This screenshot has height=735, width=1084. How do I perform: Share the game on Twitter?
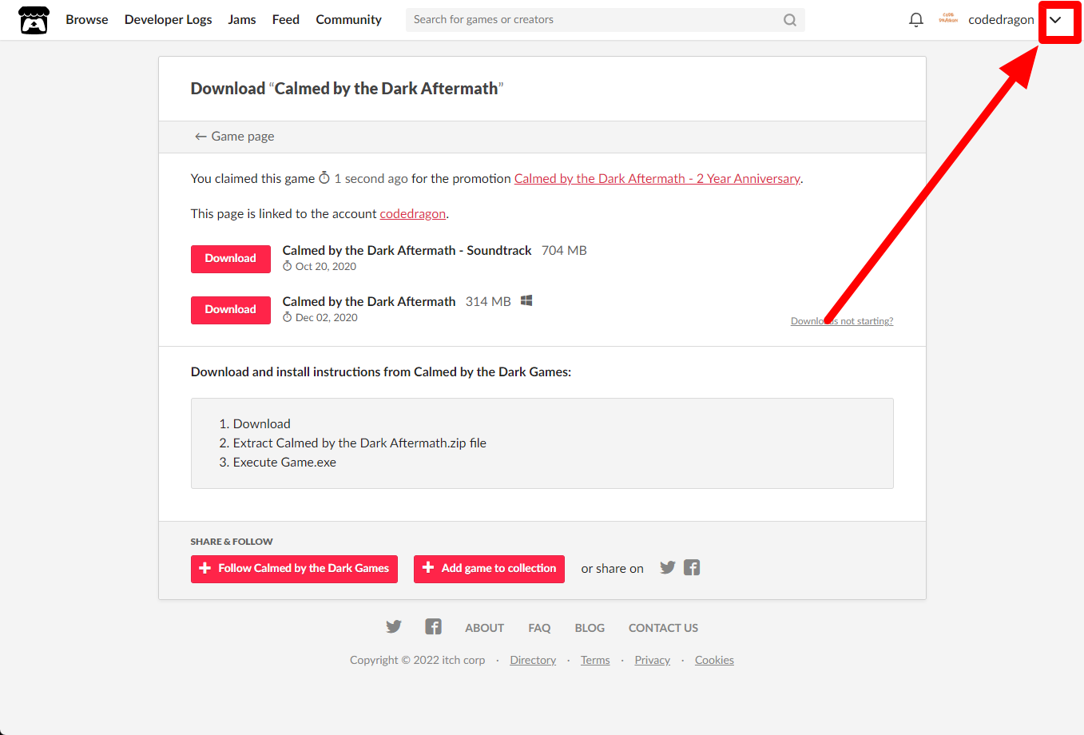click(668, 567)
